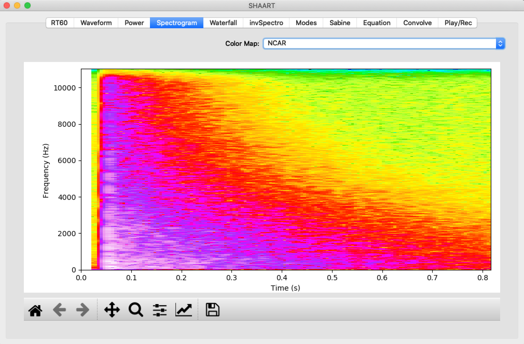
Task: Select the Play/Rec tab
Action: tap(458, 23)
